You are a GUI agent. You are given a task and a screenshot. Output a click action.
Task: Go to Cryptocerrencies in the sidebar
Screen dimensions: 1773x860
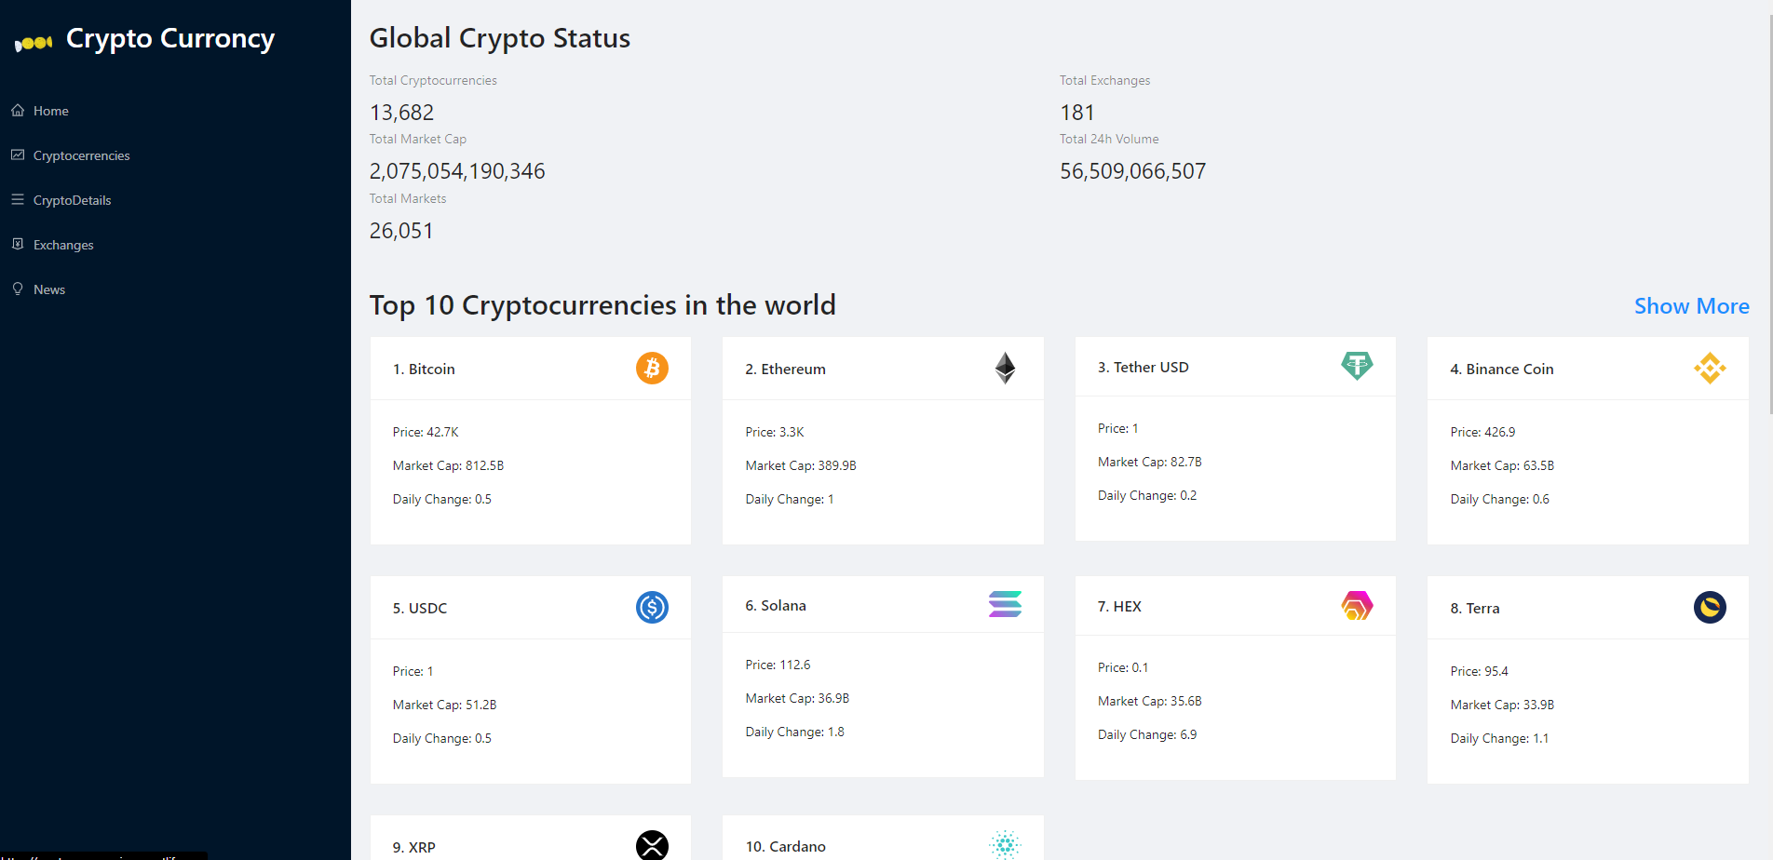tap(81, 155)
